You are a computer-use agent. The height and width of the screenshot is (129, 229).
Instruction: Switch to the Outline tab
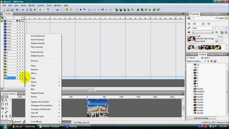(x=194, y=54)
